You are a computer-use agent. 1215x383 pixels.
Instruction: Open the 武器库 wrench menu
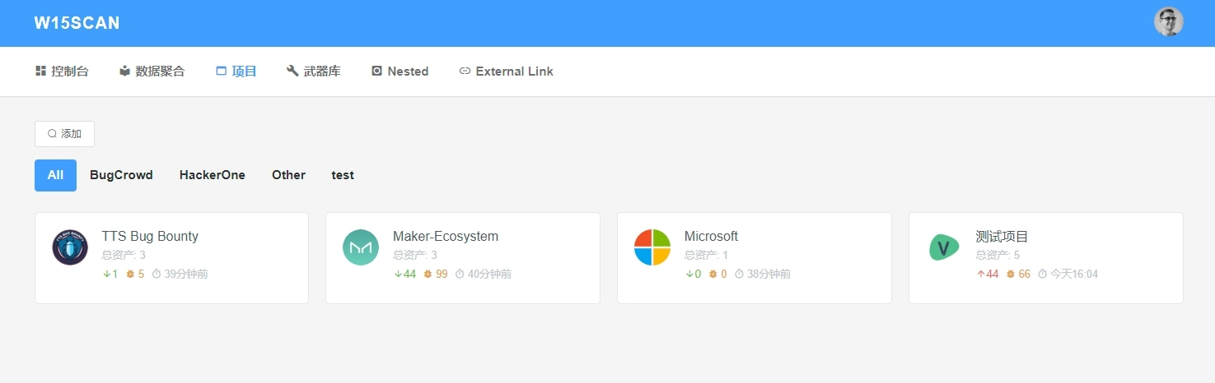(x=313, y=72)
